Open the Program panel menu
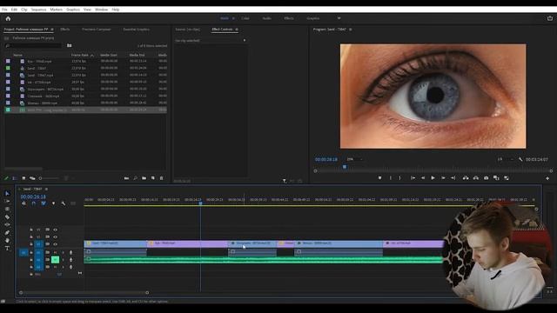This screenshot has width=557, height=313. (x=350, y=30)
